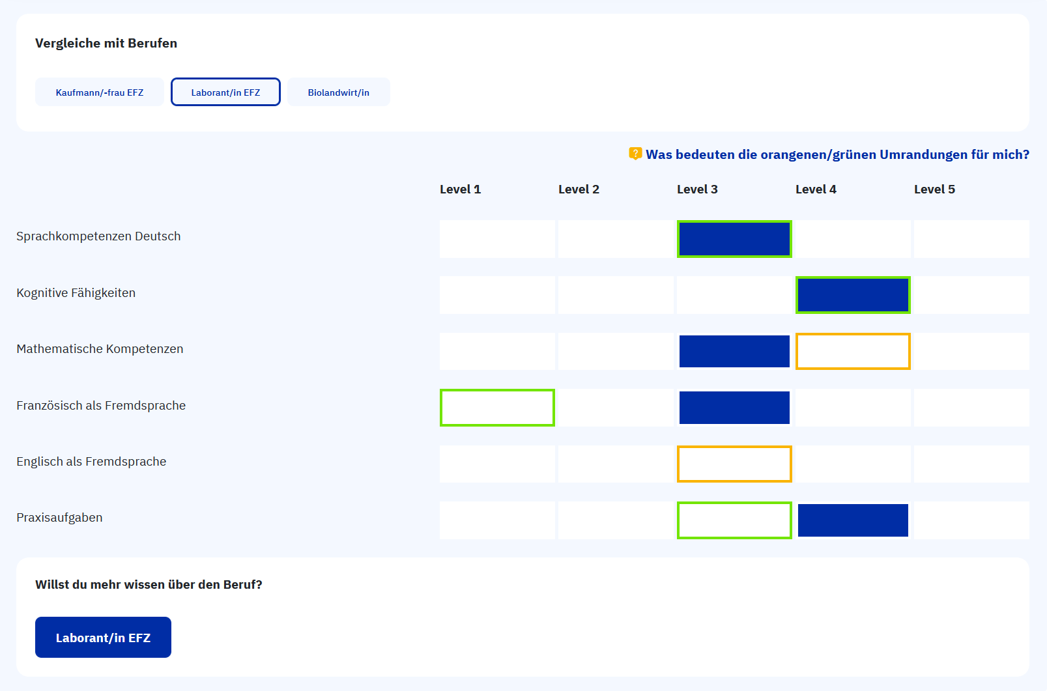The height and width of the screenshot is (691, 1047).
Task: Open the Laborant/in EFZ profession page
Action: tap(103, 637)
